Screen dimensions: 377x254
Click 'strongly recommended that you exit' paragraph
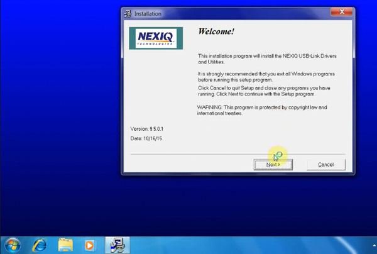click(x=266, y=77)
